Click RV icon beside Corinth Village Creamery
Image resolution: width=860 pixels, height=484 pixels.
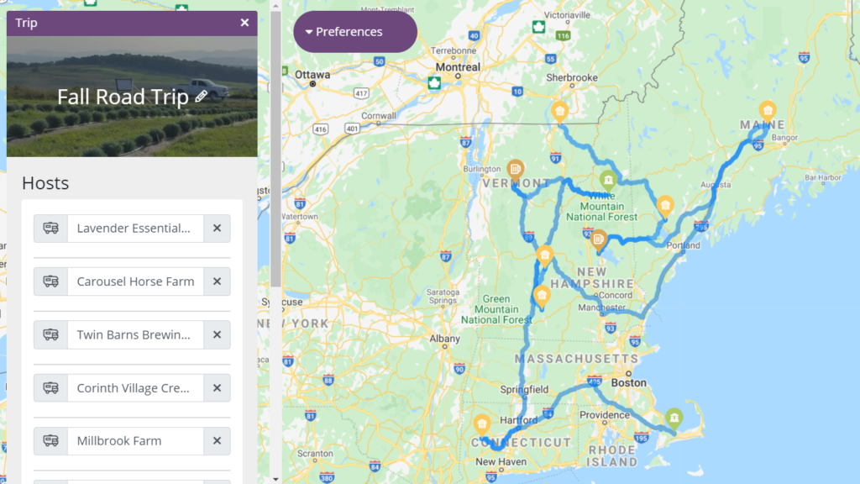(51, 388)
